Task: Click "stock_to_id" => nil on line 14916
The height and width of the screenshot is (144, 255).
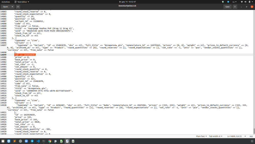Action: click(x=26, y=96)
